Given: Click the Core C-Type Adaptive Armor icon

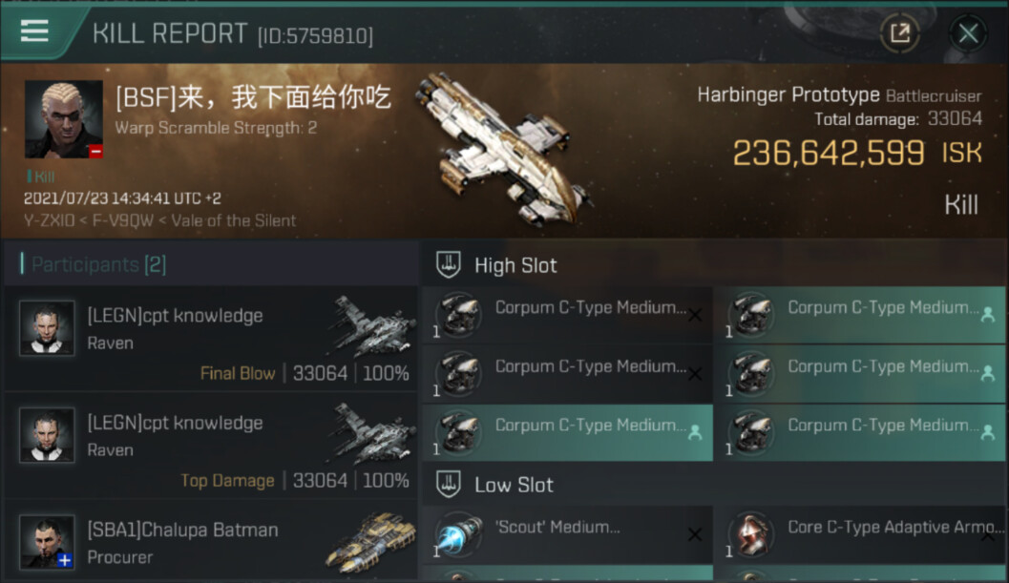Looking at the screenshot, I should click(751, 534).
